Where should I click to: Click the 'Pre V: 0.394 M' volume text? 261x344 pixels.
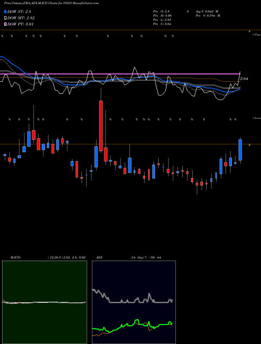click(x=207, y=16)
